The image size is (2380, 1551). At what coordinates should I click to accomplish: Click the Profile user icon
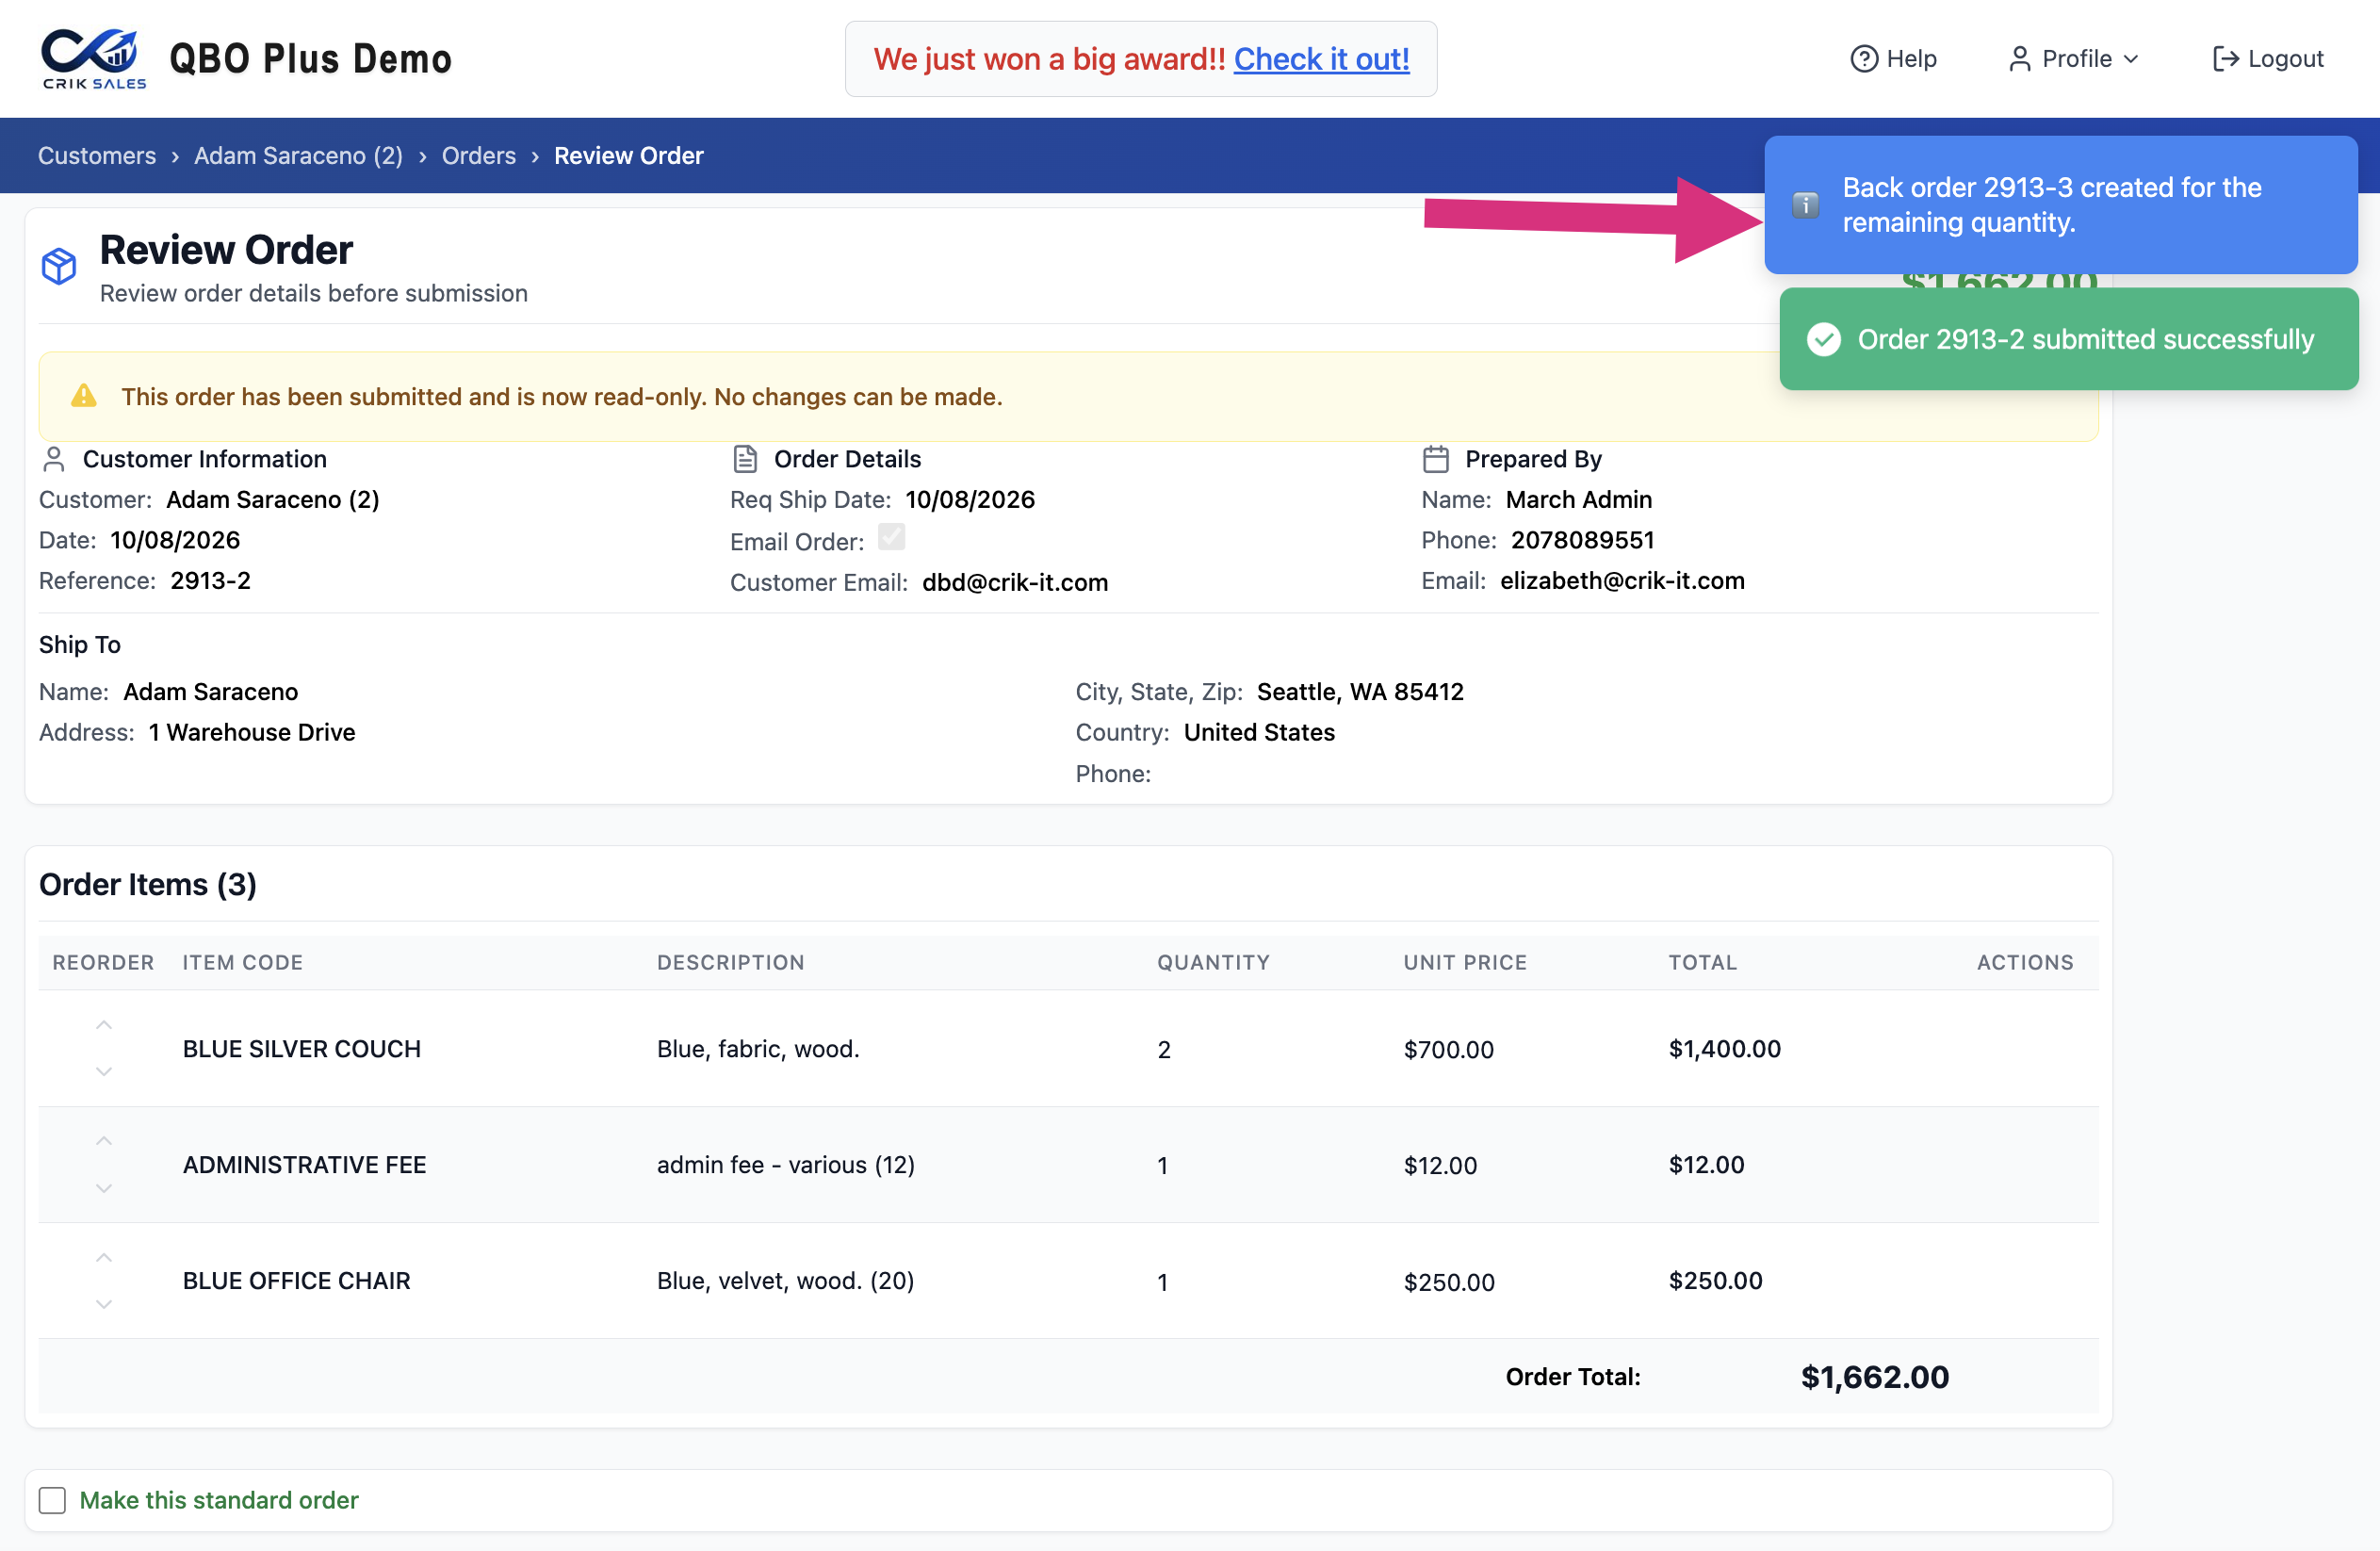[x=2019, y=59]
